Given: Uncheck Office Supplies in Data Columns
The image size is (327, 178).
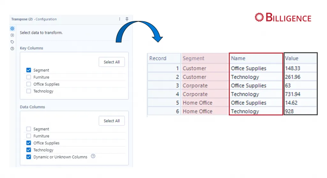Looking at the screenshot, I should (x=28, y=143).
